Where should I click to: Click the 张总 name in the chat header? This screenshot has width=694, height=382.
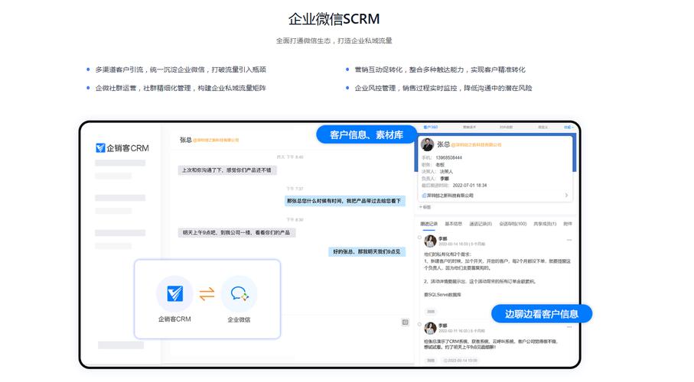[x=185, y=140]
